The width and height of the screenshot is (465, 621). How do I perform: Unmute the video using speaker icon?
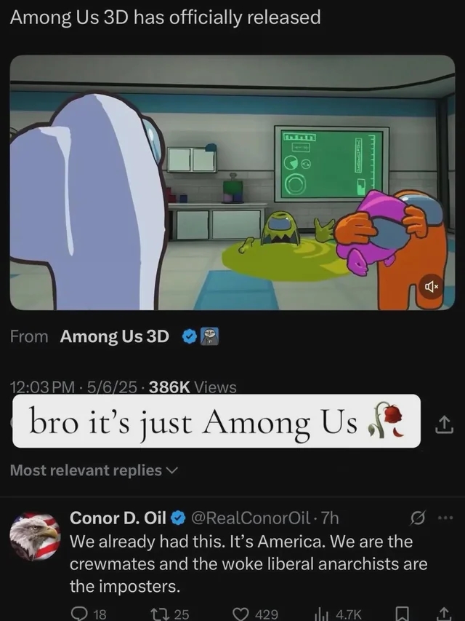tap(431, 286)
